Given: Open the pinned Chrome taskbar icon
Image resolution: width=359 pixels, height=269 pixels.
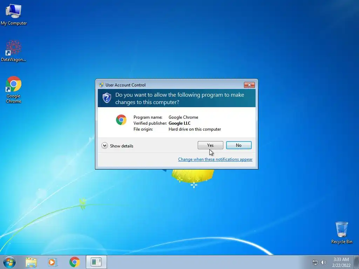Looking at the screenshot, I should 74,262.
